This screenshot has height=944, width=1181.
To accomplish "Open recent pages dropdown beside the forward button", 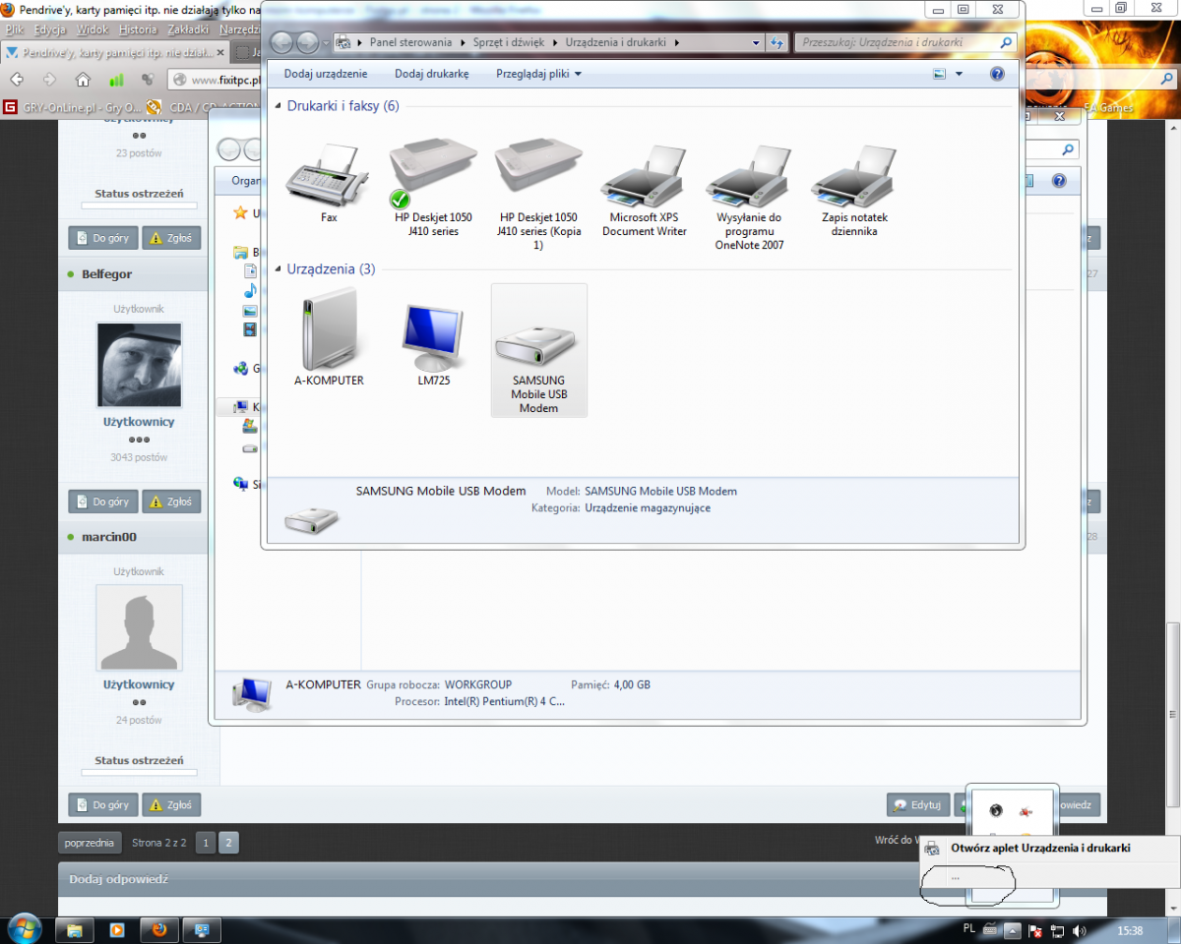I will point(326,43).
